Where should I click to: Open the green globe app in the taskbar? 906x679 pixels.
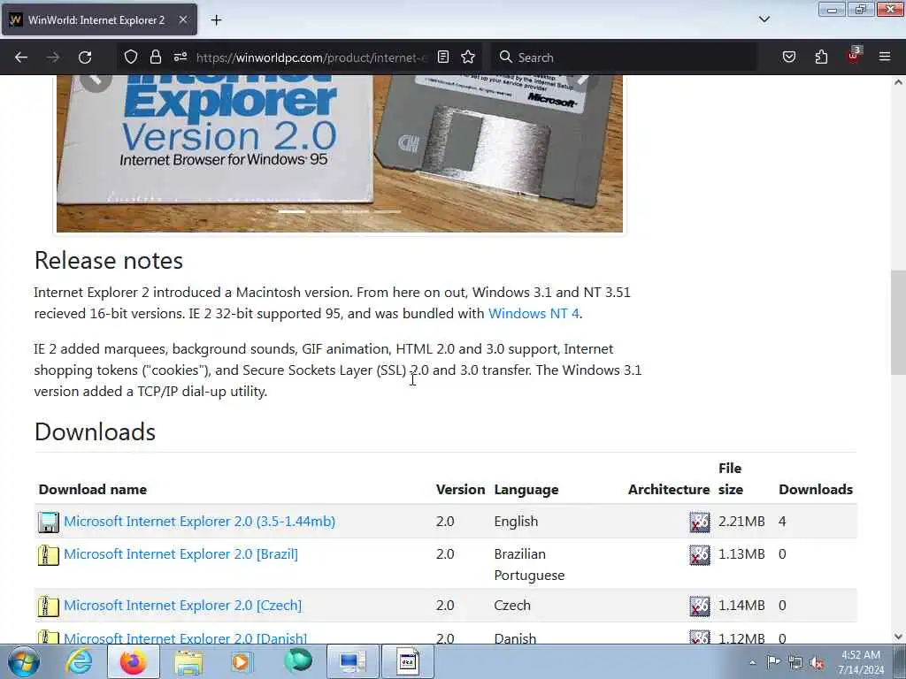pyautogui.click(x=297, y=661)
